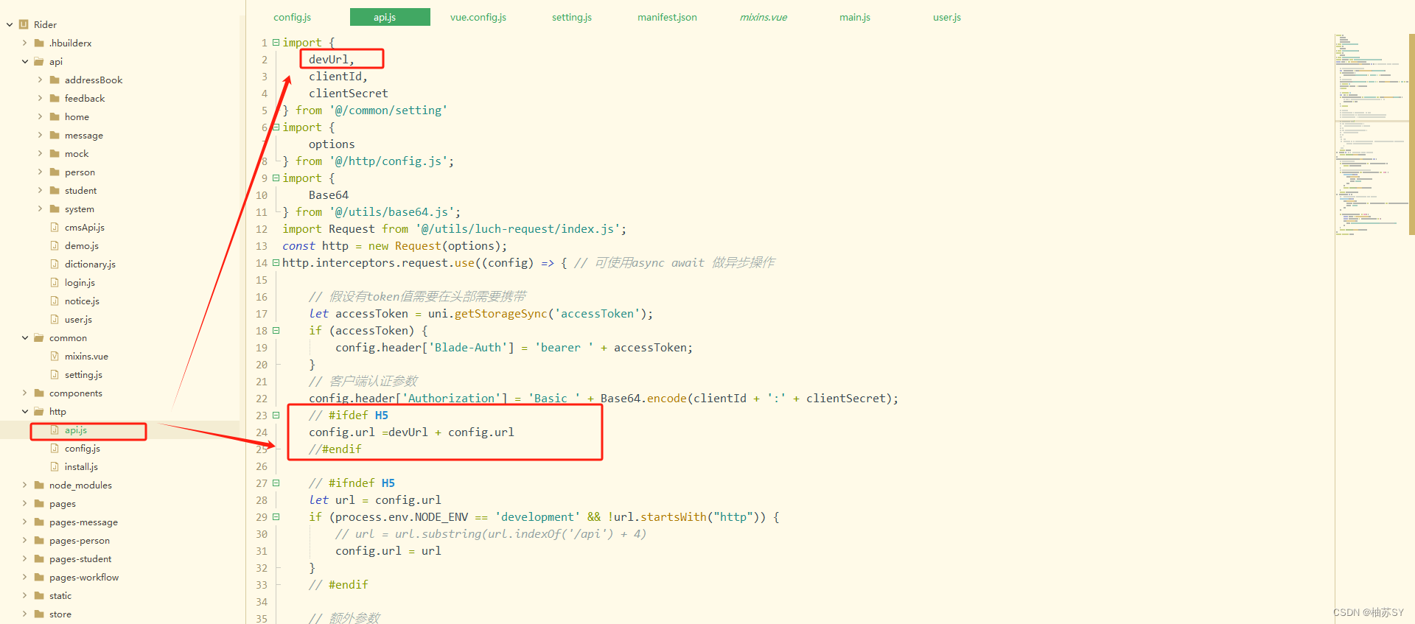Screen dimensions: 1415x624
Task: Open the main.js tab
Action: 855,17
